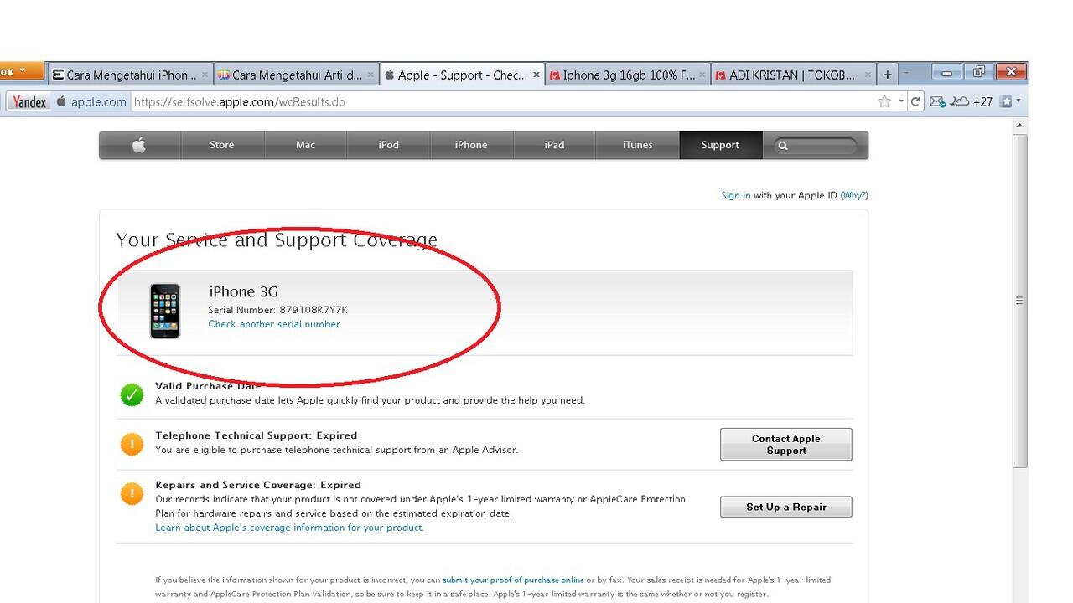Click the Serial Number: 879108R7Y7K text
Image resolution: width=1073 pixels, height=603 pixels.
click(x=277, y=310)
